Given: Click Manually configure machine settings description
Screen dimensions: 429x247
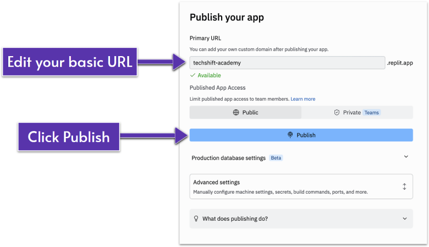Looking at the screenshot, I should (280, 192).
